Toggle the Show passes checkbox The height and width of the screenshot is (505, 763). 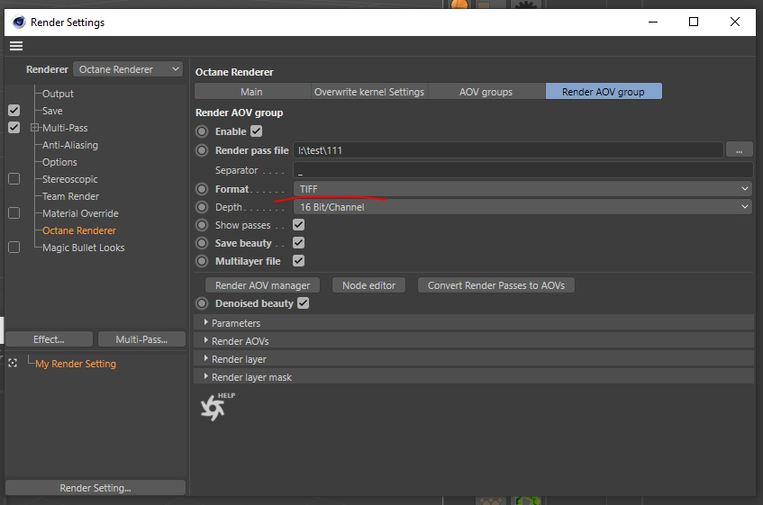pyautogui.click(x=299, y=224)
